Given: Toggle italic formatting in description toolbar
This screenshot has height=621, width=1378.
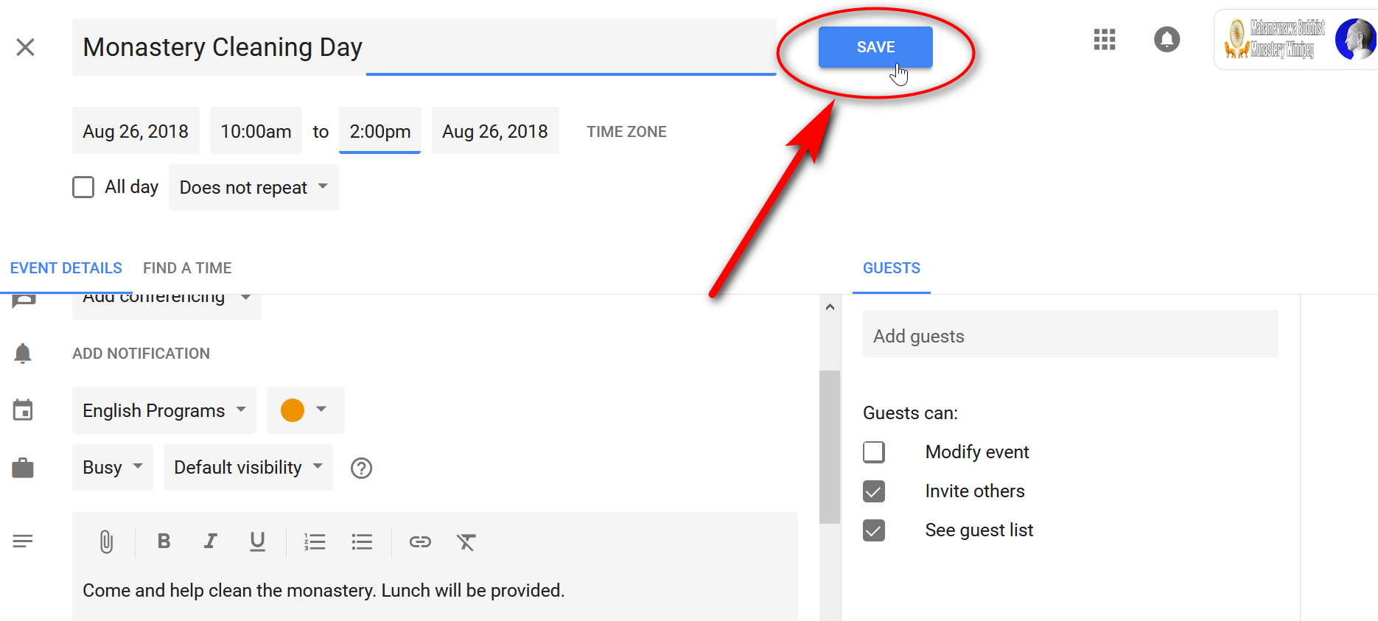Looking at the screenshot, I should pyautogui.click(x=210, y=542).
